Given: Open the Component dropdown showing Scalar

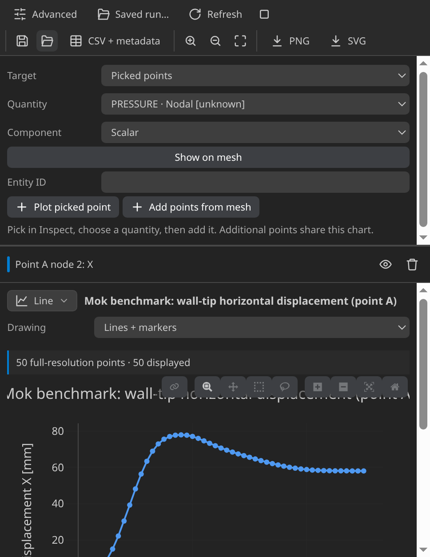Looking at the screenshot, I should (255, 132).
